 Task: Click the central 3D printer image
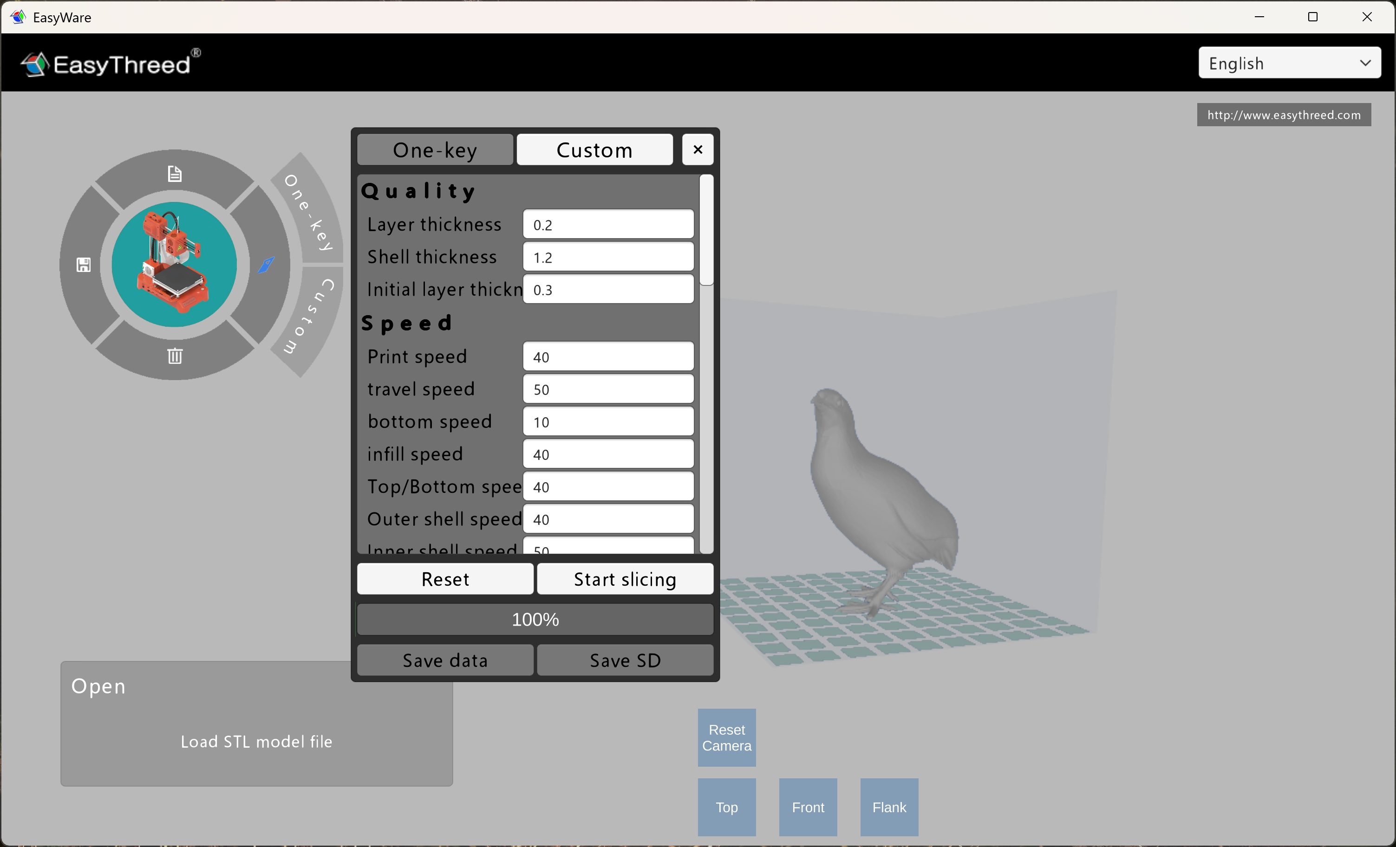pos(175,265)
